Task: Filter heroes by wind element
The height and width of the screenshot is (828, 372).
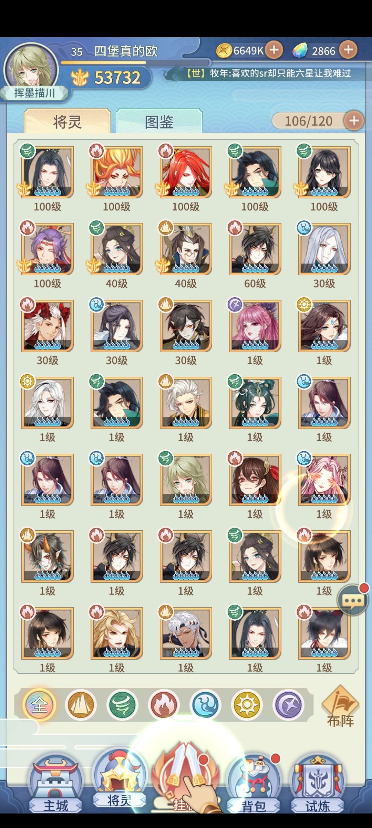Action: (122, 706)
